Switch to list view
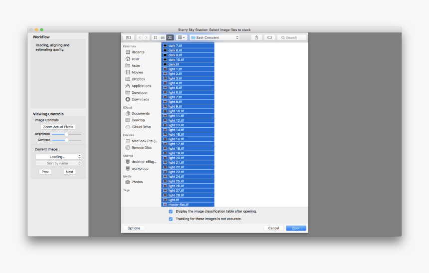The height and width of the screenshot is (273, 429). click(x=163, y=37)
